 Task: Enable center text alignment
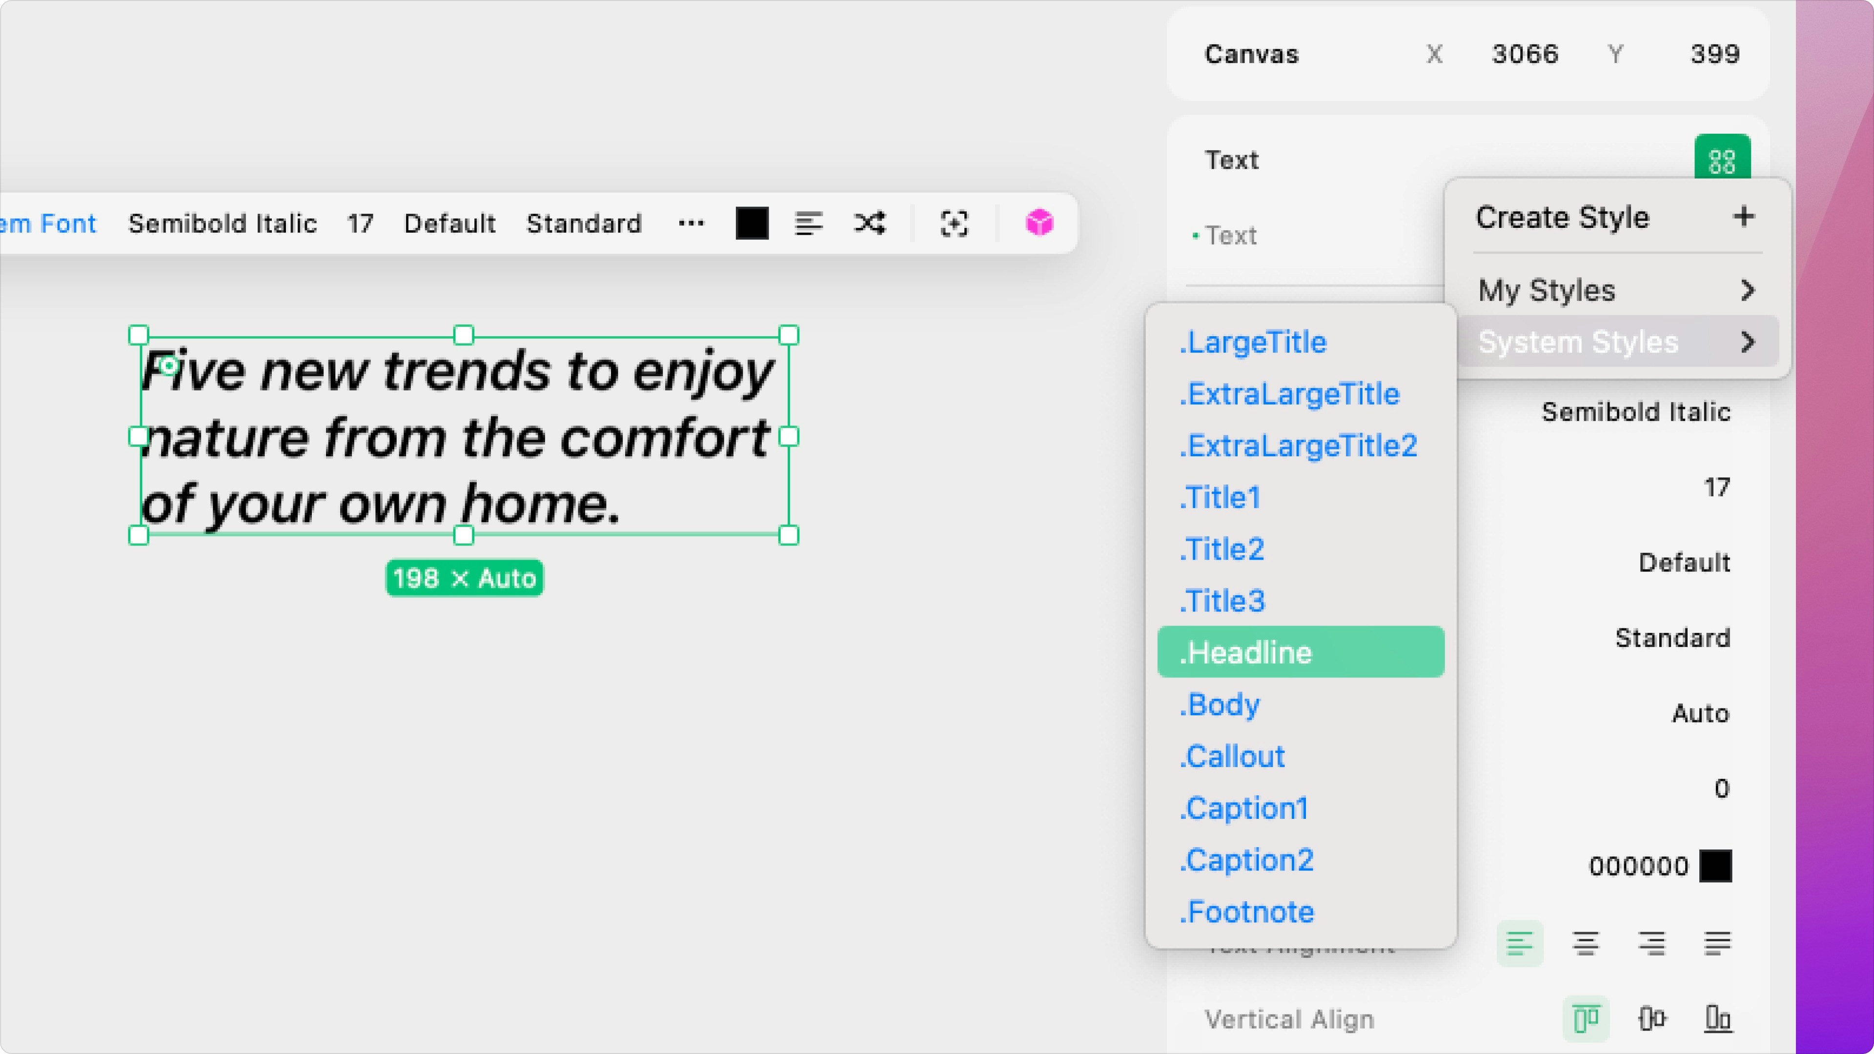[1585, 943]
